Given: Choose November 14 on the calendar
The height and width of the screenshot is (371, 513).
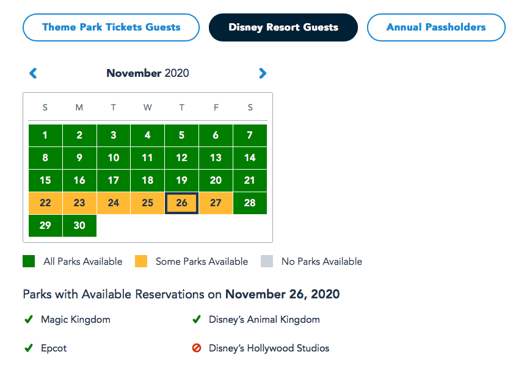Looking at the screenshot, I should 250,158.
